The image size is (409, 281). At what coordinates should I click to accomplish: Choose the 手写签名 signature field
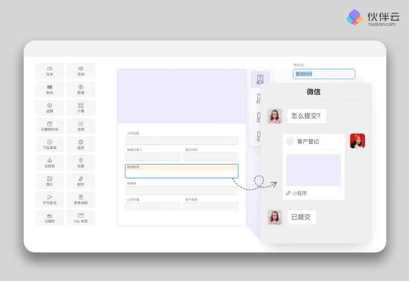coord(50,199)
